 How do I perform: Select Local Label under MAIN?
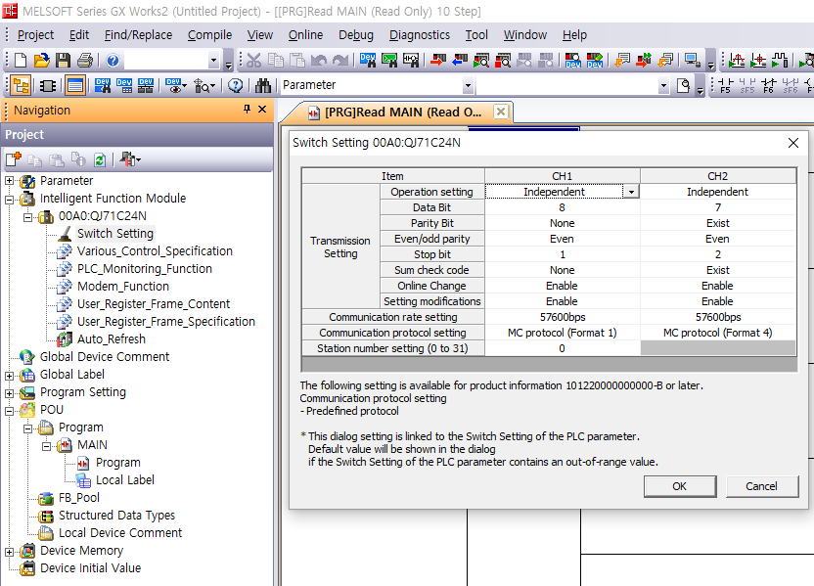(x=125, y=480)
